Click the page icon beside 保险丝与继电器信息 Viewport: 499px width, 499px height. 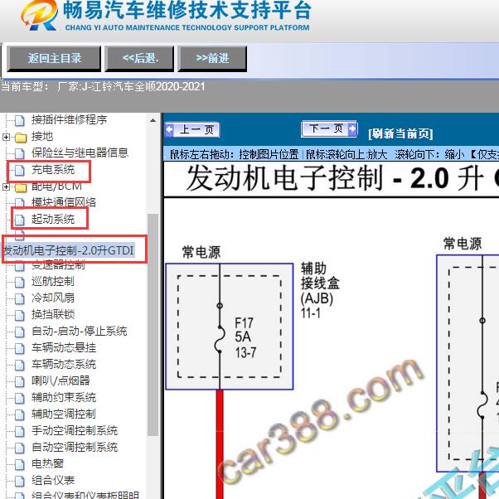coord(20,153)
